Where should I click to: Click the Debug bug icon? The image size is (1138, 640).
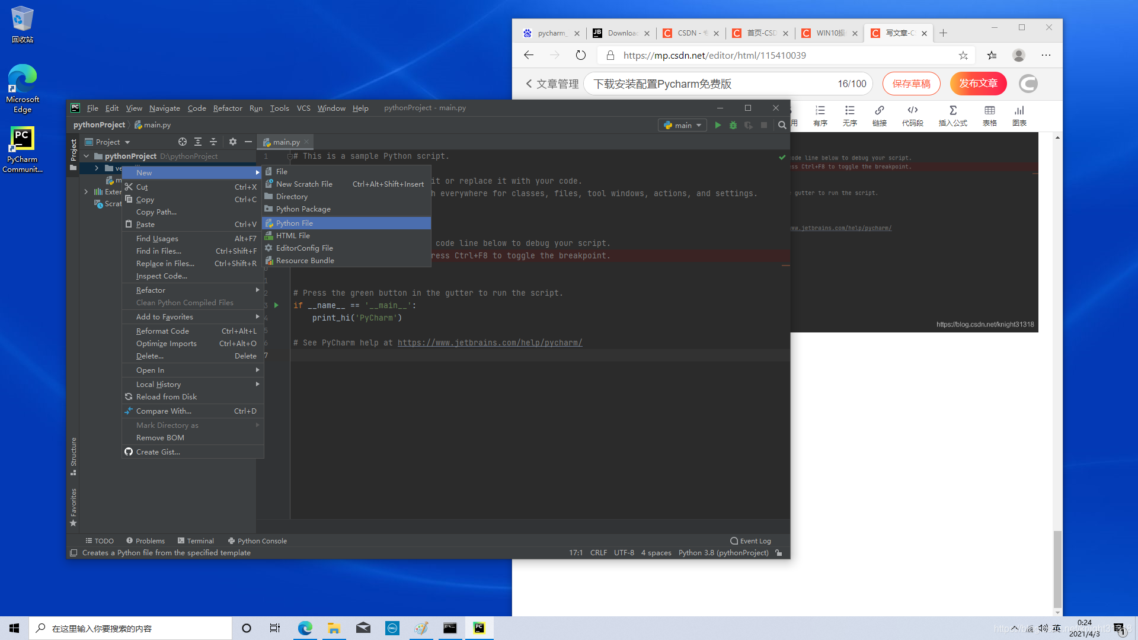click(x=733, y=125)
